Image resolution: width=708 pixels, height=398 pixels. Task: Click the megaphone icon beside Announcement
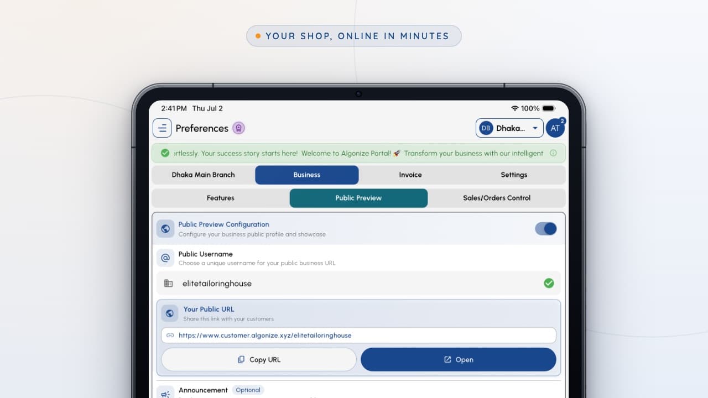pos(165,394)
